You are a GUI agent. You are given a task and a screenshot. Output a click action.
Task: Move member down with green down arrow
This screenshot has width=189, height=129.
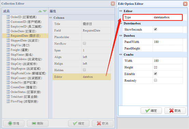click(x=45, y=11)
